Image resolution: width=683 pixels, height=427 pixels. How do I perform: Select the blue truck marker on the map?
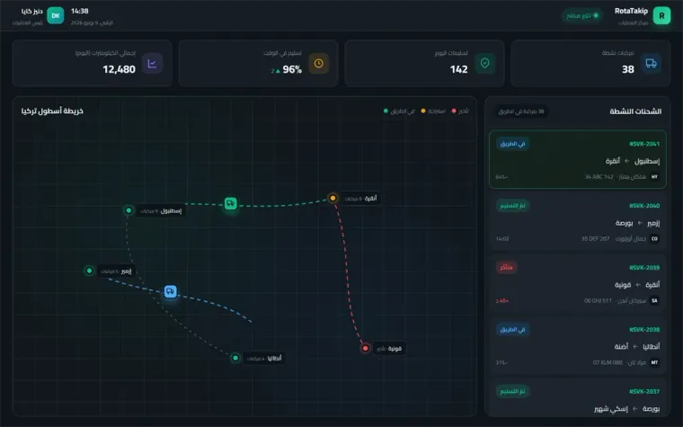coord(171,291)
